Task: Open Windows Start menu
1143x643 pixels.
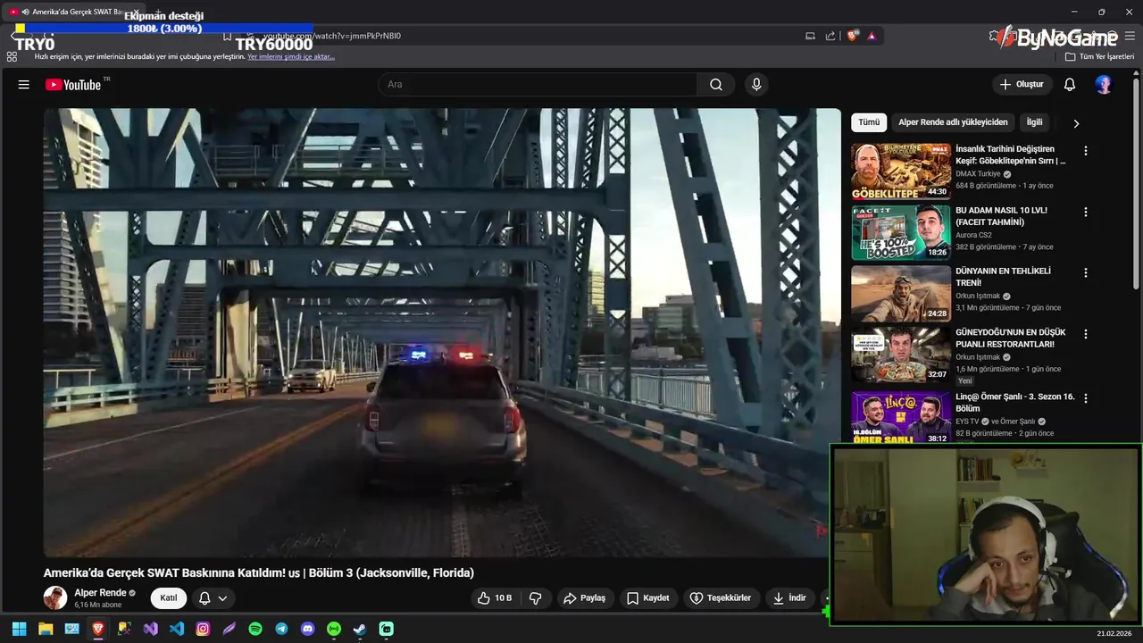Action: click(20, 629)
